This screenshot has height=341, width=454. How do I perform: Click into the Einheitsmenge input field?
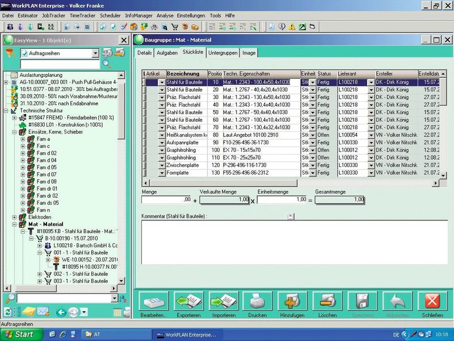tap(281, 200)
